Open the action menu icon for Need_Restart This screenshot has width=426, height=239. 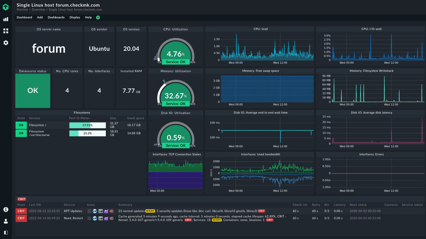point(89,218)
